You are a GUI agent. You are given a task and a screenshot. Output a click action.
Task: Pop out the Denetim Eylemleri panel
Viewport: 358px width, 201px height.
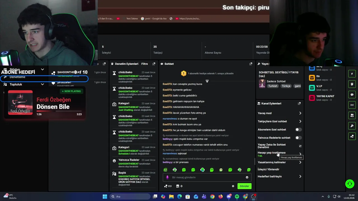pos(154,64)
